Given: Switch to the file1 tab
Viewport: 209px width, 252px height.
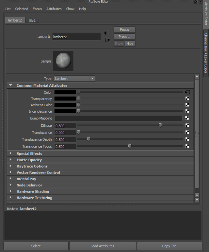Looking at the screenshot, I should click(x=32, y=20).
